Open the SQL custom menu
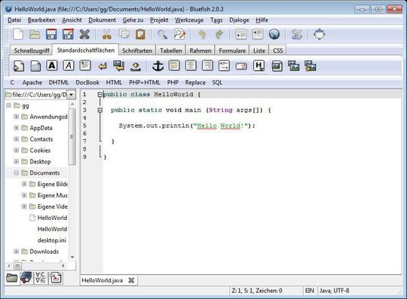The image size is (407, 299). coord(217,82)
